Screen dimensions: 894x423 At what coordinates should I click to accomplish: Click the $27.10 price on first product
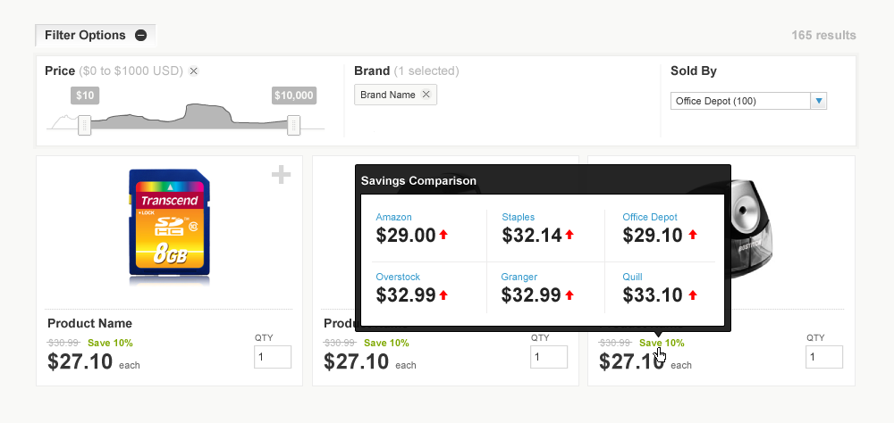pyautogui.click(x=80, y=362)
